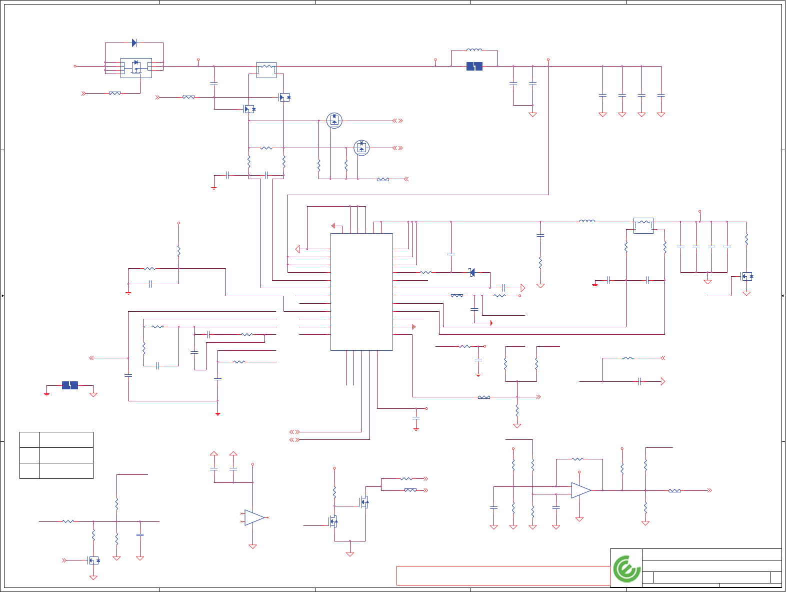Click the boxed sense resistor on top rail
786x592 pixels.
click(266, 70)
